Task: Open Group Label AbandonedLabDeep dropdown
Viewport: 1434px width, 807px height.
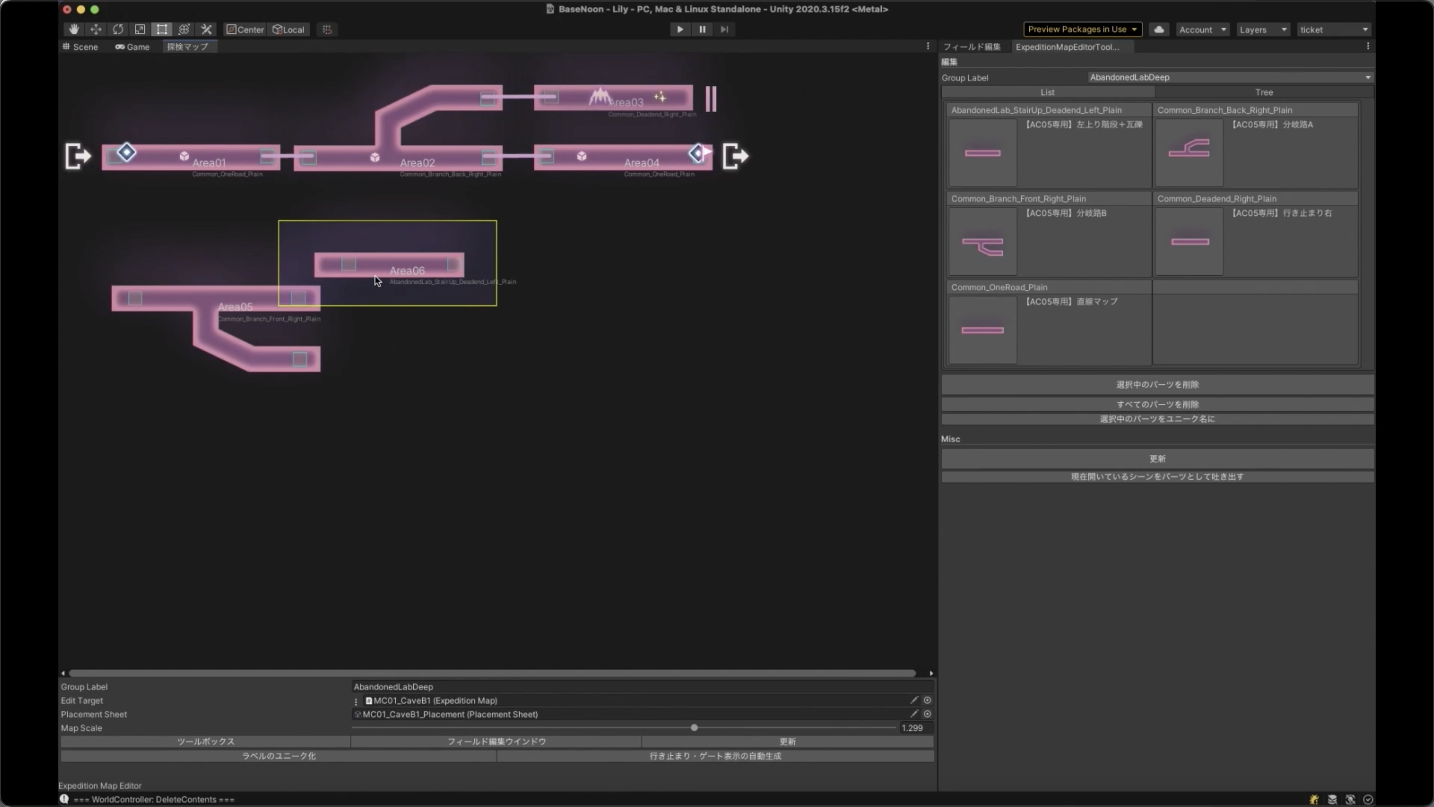Action: point(1229,77)
